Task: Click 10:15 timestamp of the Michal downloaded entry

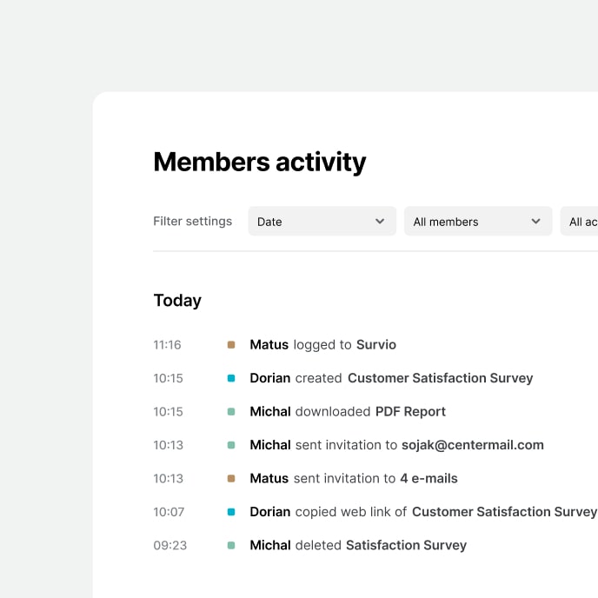Action: coord(169,411)
